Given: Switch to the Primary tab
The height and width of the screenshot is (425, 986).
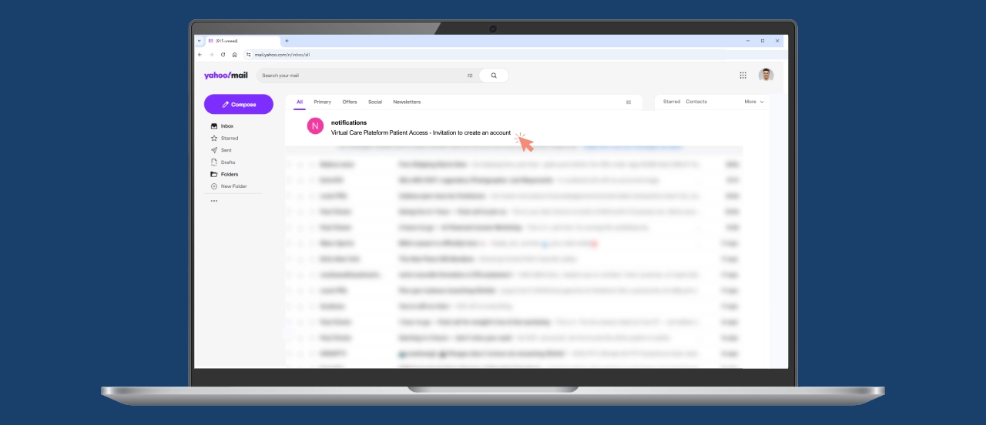Looking at the screenshot, I should (322, 102).
